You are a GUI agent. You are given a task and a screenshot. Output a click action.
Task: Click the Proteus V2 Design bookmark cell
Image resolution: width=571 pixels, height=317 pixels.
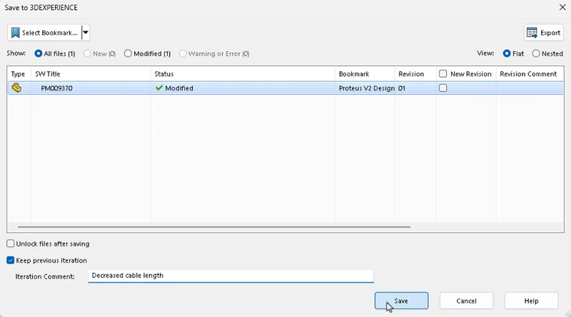click(x=365, y=88)
